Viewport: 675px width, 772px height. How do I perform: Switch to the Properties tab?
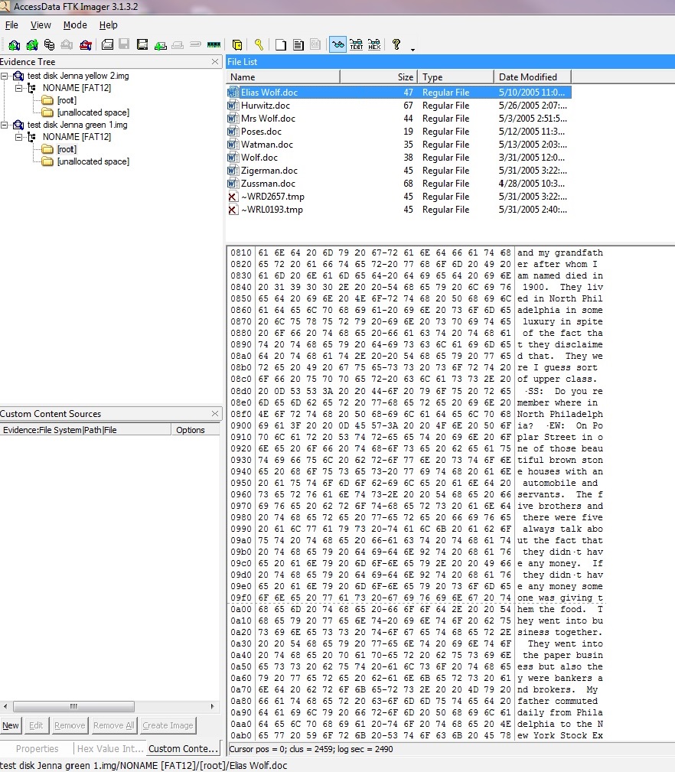point(37,749)
